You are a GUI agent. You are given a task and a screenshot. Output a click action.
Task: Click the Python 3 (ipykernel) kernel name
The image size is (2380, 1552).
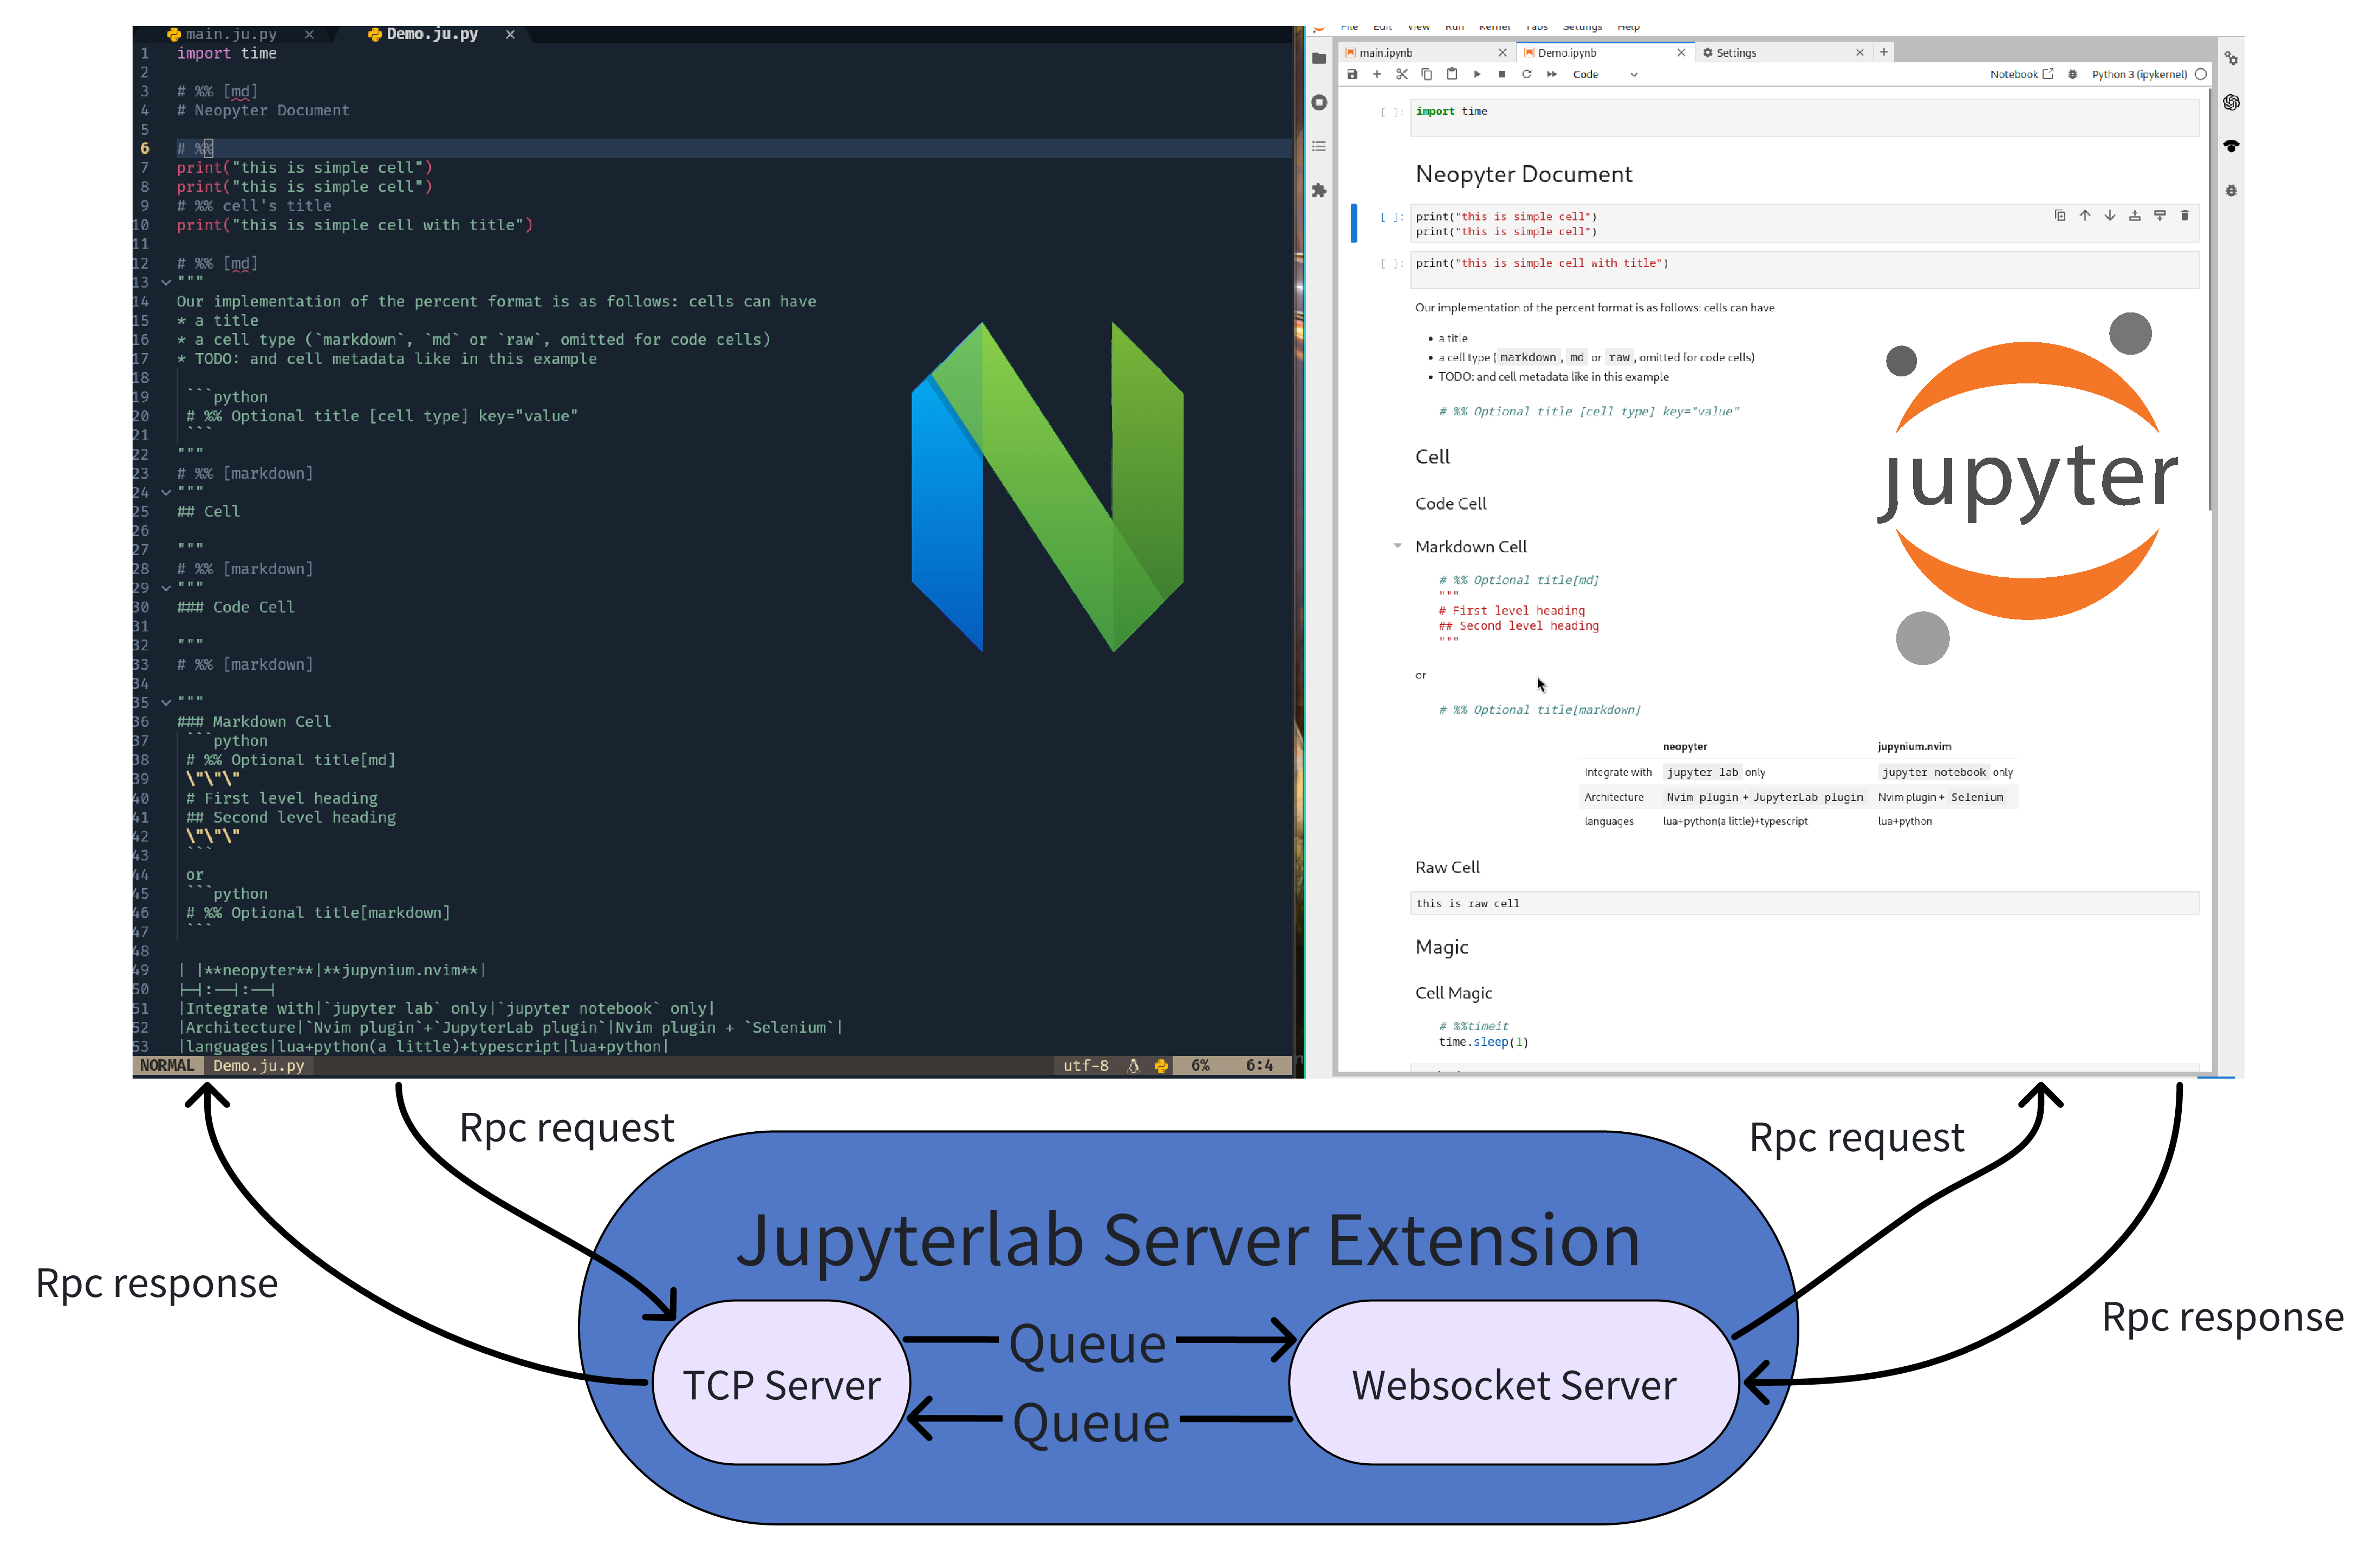2139,74
